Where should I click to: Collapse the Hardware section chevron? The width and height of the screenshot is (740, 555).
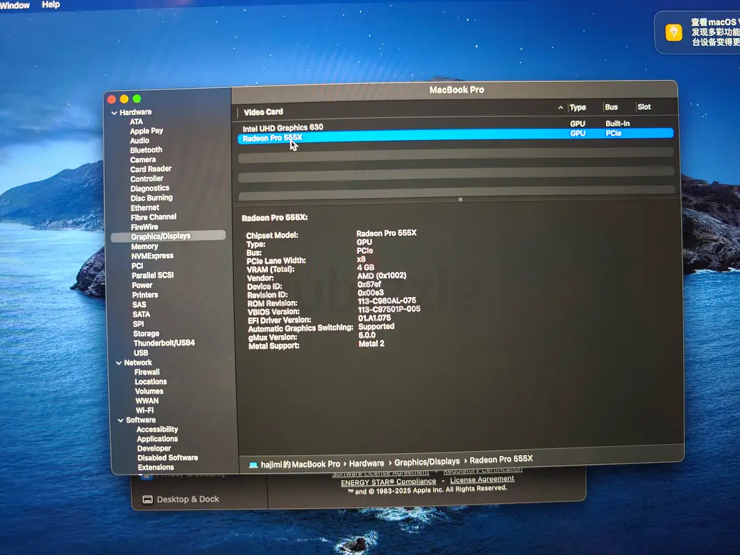pyautogui.click(x=115, y=112)
